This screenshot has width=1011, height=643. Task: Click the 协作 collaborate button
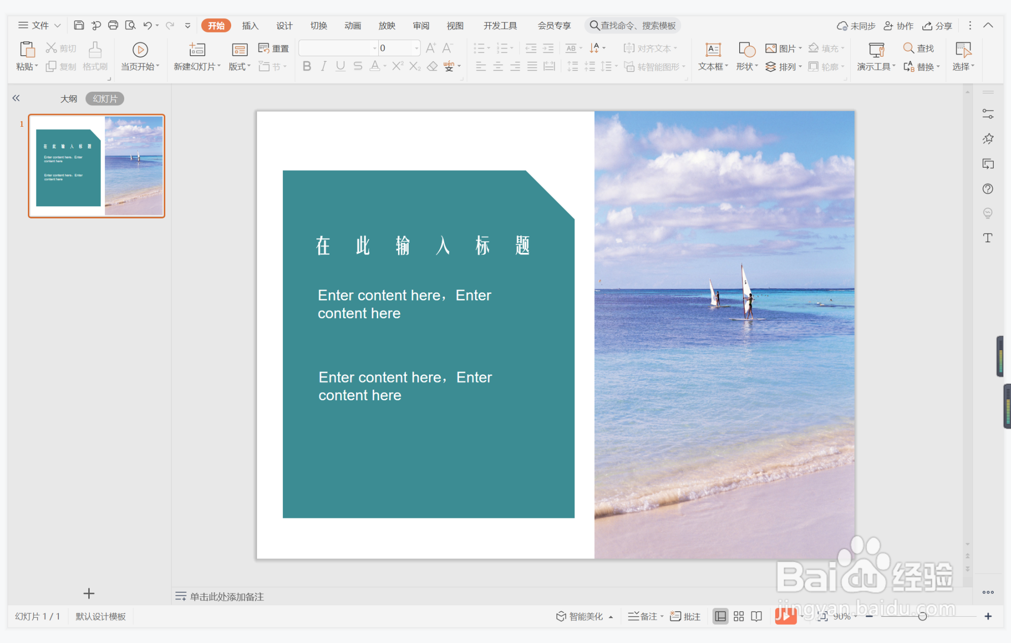click(898, 26)
